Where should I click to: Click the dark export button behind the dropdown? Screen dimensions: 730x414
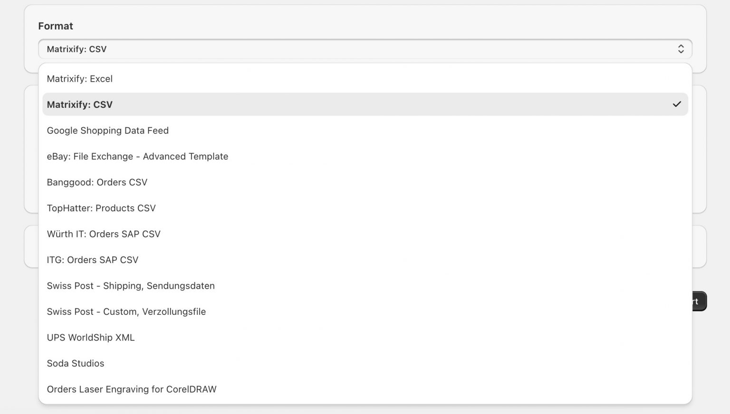click(696, 301)
